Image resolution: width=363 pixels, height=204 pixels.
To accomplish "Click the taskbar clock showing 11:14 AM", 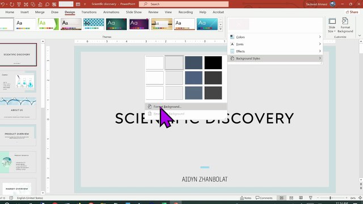I will pyautogui.click(x=341, y=203).
